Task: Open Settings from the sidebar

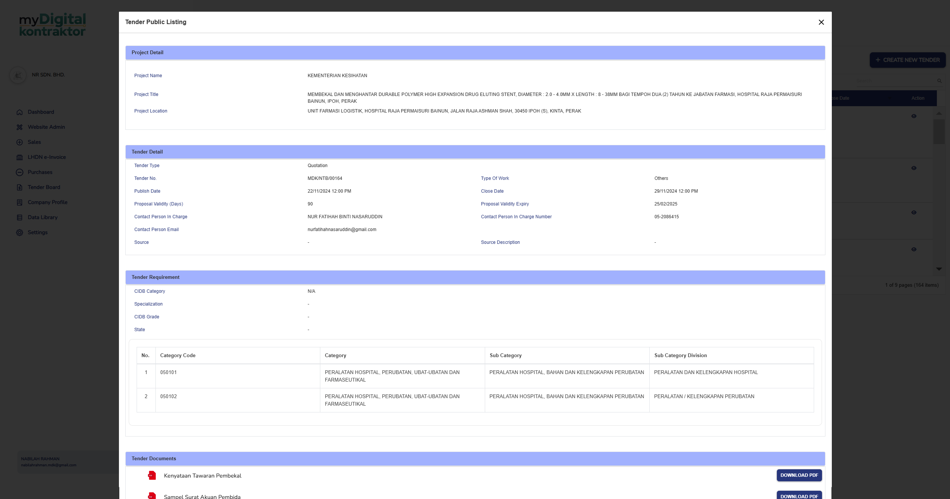Action: (x=38, y=232)
